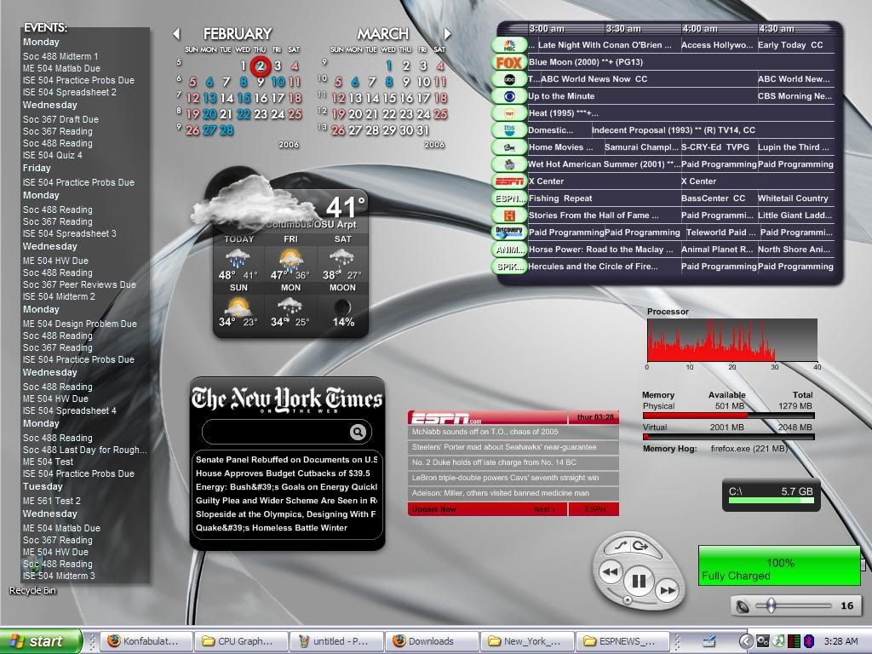Mute sound using the speaker icon
Image resolution: width=872 pixels, height=654 pixels.
(x=743, y=606)
